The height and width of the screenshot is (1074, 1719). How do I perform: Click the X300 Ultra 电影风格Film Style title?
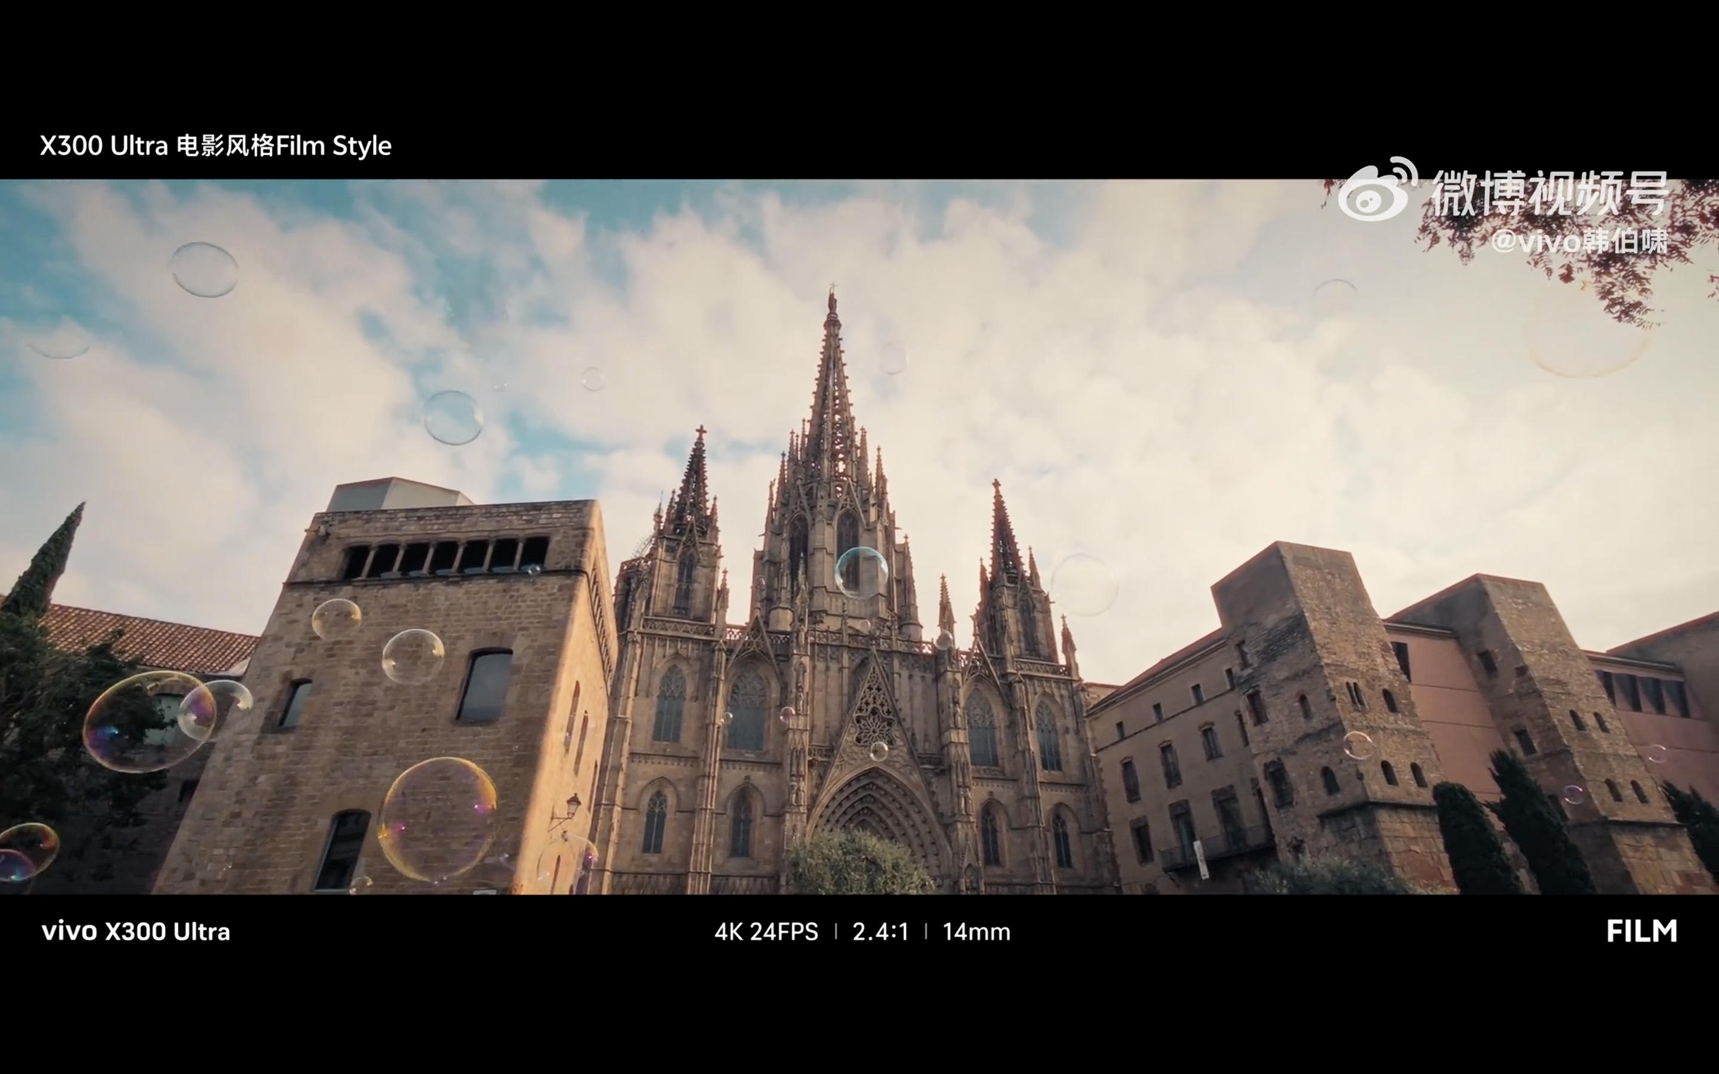(215, 146)
